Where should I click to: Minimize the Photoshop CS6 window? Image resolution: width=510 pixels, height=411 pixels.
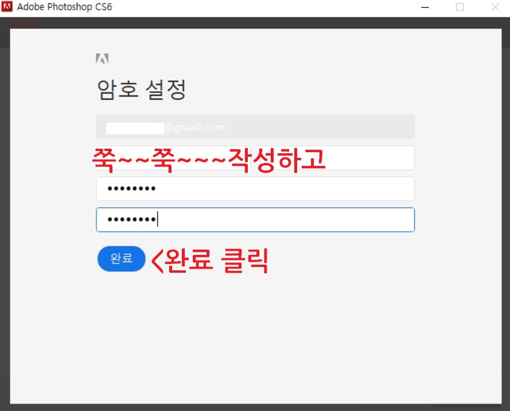click(x=425, y=7)
